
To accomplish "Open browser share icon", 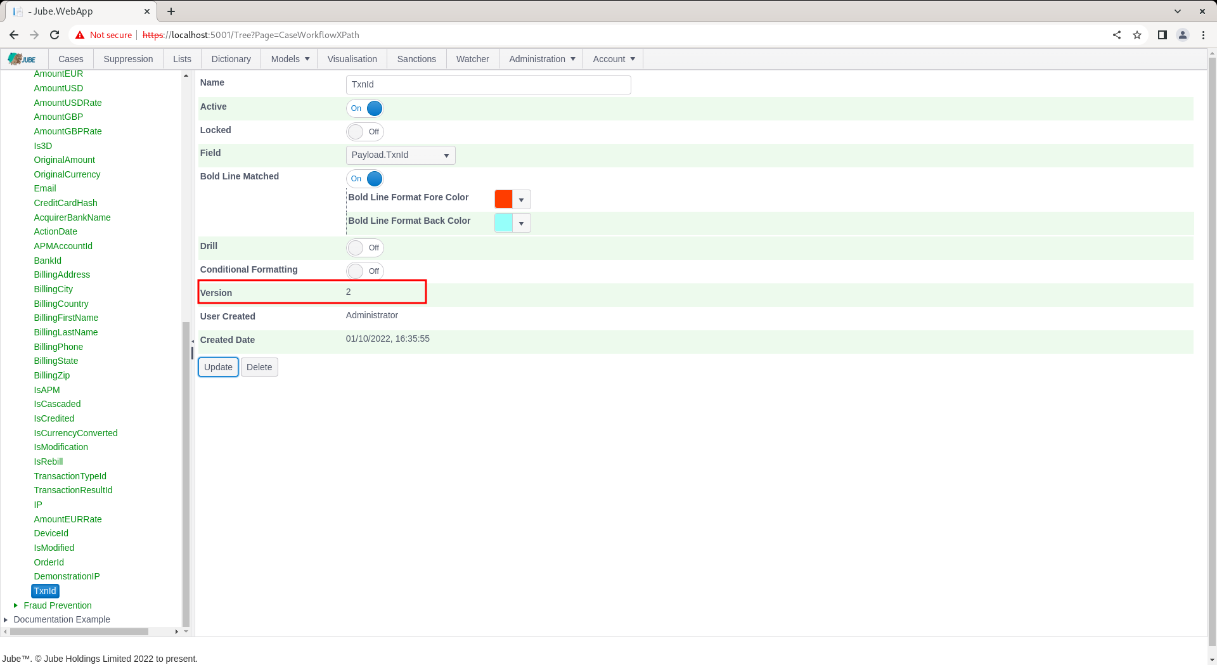I will [1117, 35].
